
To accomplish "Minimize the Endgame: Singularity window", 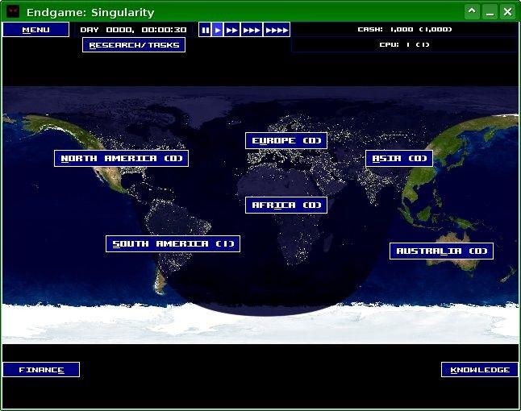I will (490, 12).
